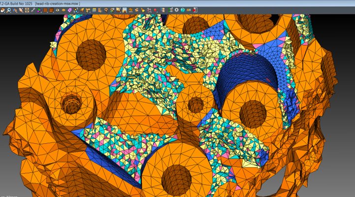Click the chain link connect icon
The image size is (355, 197).
(x=32, y=10)
